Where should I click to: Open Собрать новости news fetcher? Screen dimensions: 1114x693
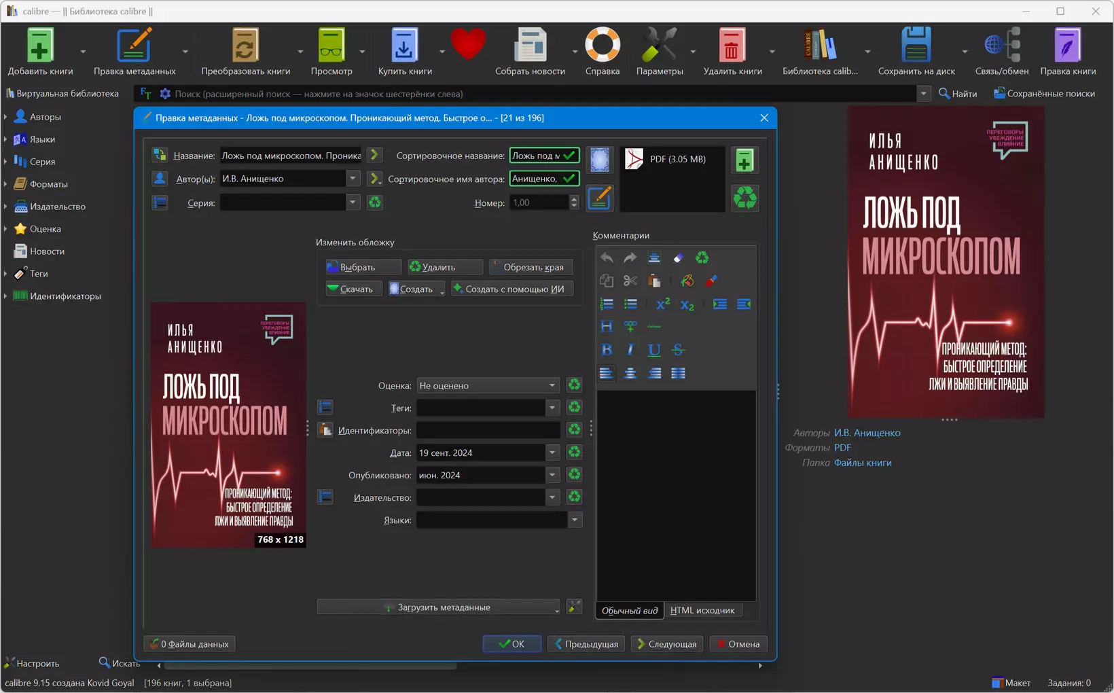(x=530, y=46)
